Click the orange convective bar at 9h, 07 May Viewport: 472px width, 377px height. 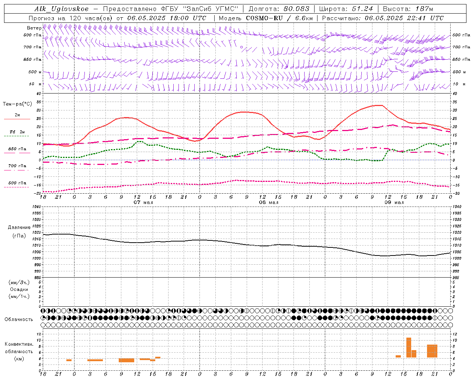pos(126,360)
